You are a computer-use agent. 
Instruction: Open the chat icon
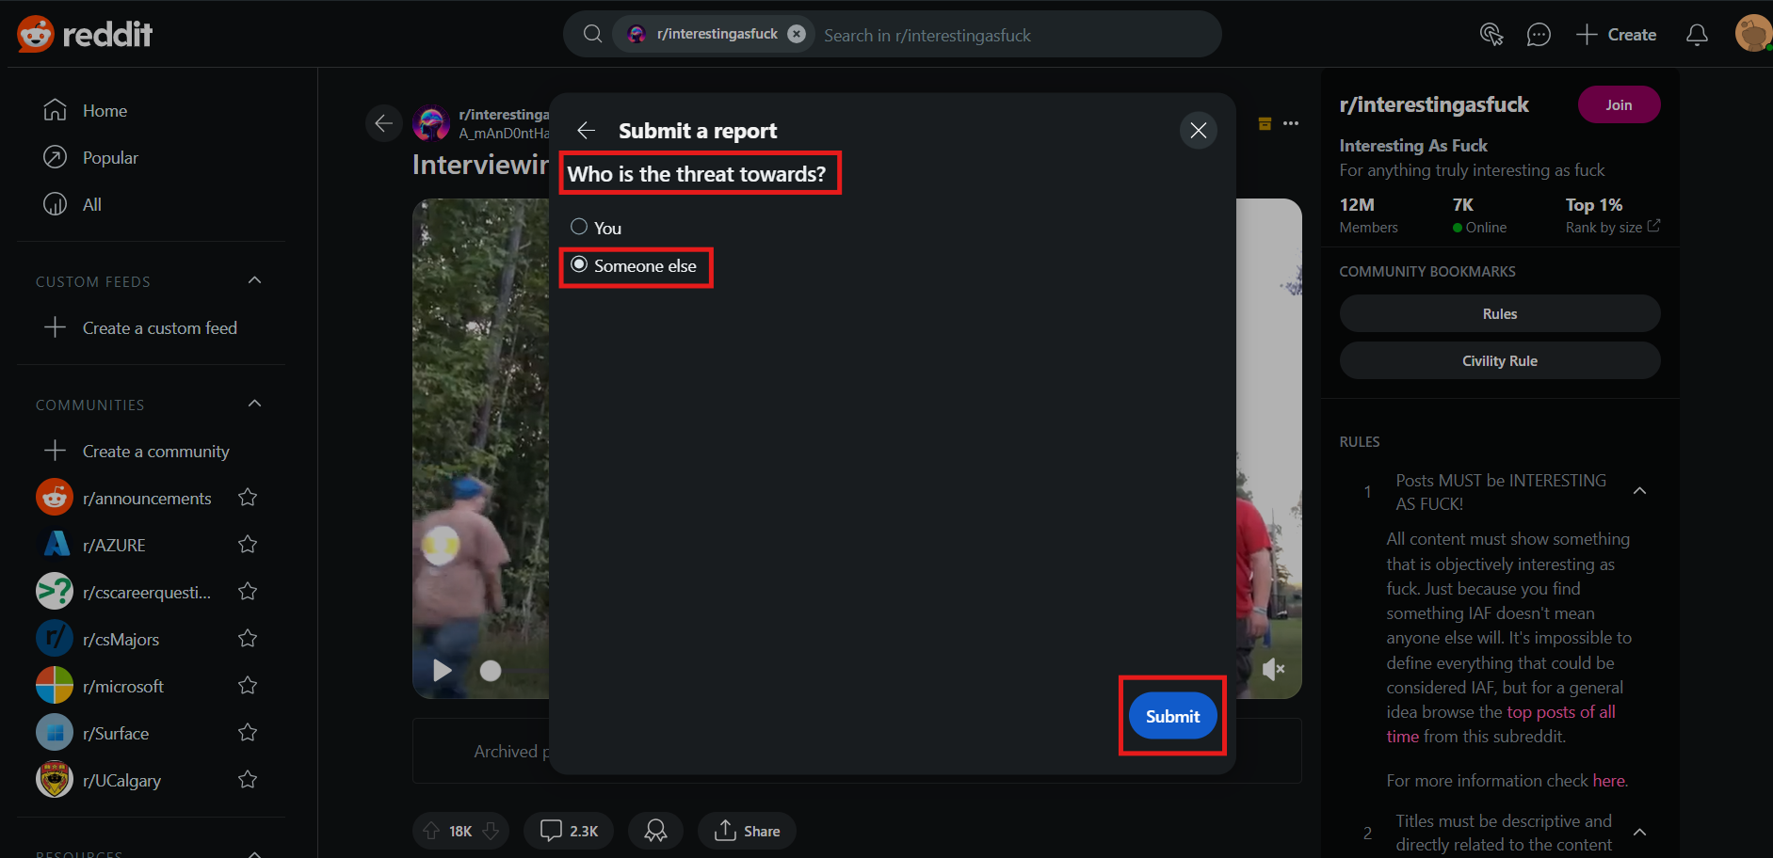(1539, 35)
